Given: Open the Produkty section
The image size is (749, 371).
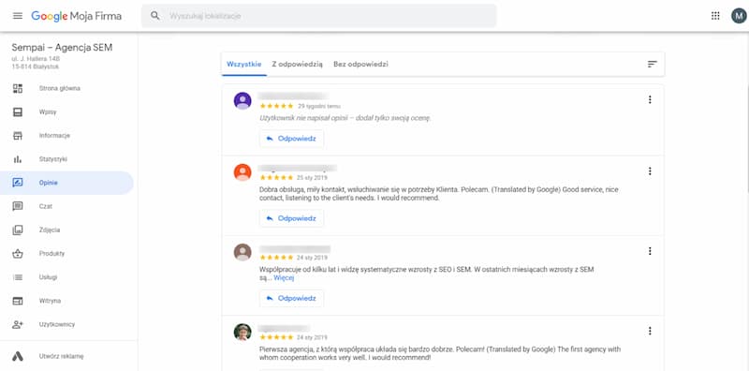Looking at the screenshot, I should [x=66, y=253].
